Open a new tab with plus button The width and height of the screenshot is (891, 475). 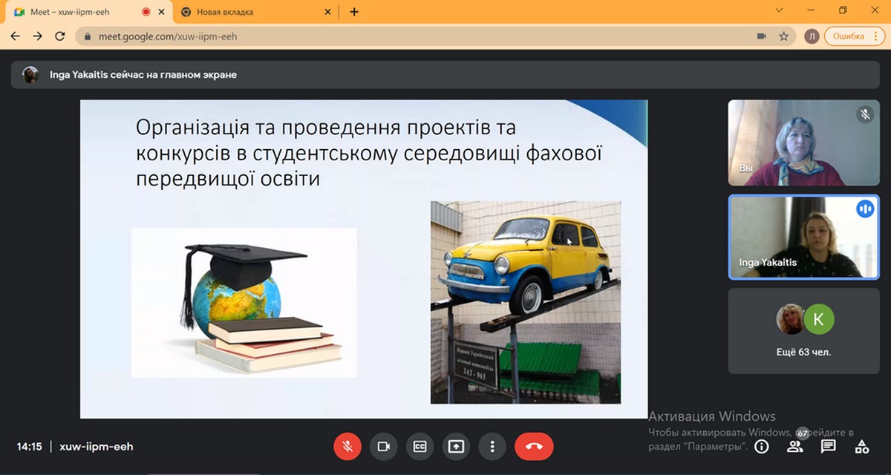tap(354, 12)
